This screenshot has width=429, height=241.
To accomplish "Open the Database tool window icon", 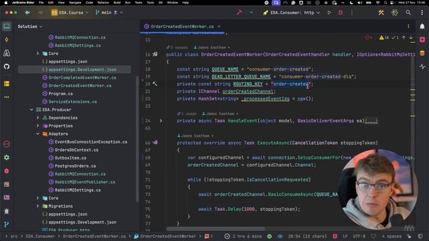I will [x=422, y=53].
